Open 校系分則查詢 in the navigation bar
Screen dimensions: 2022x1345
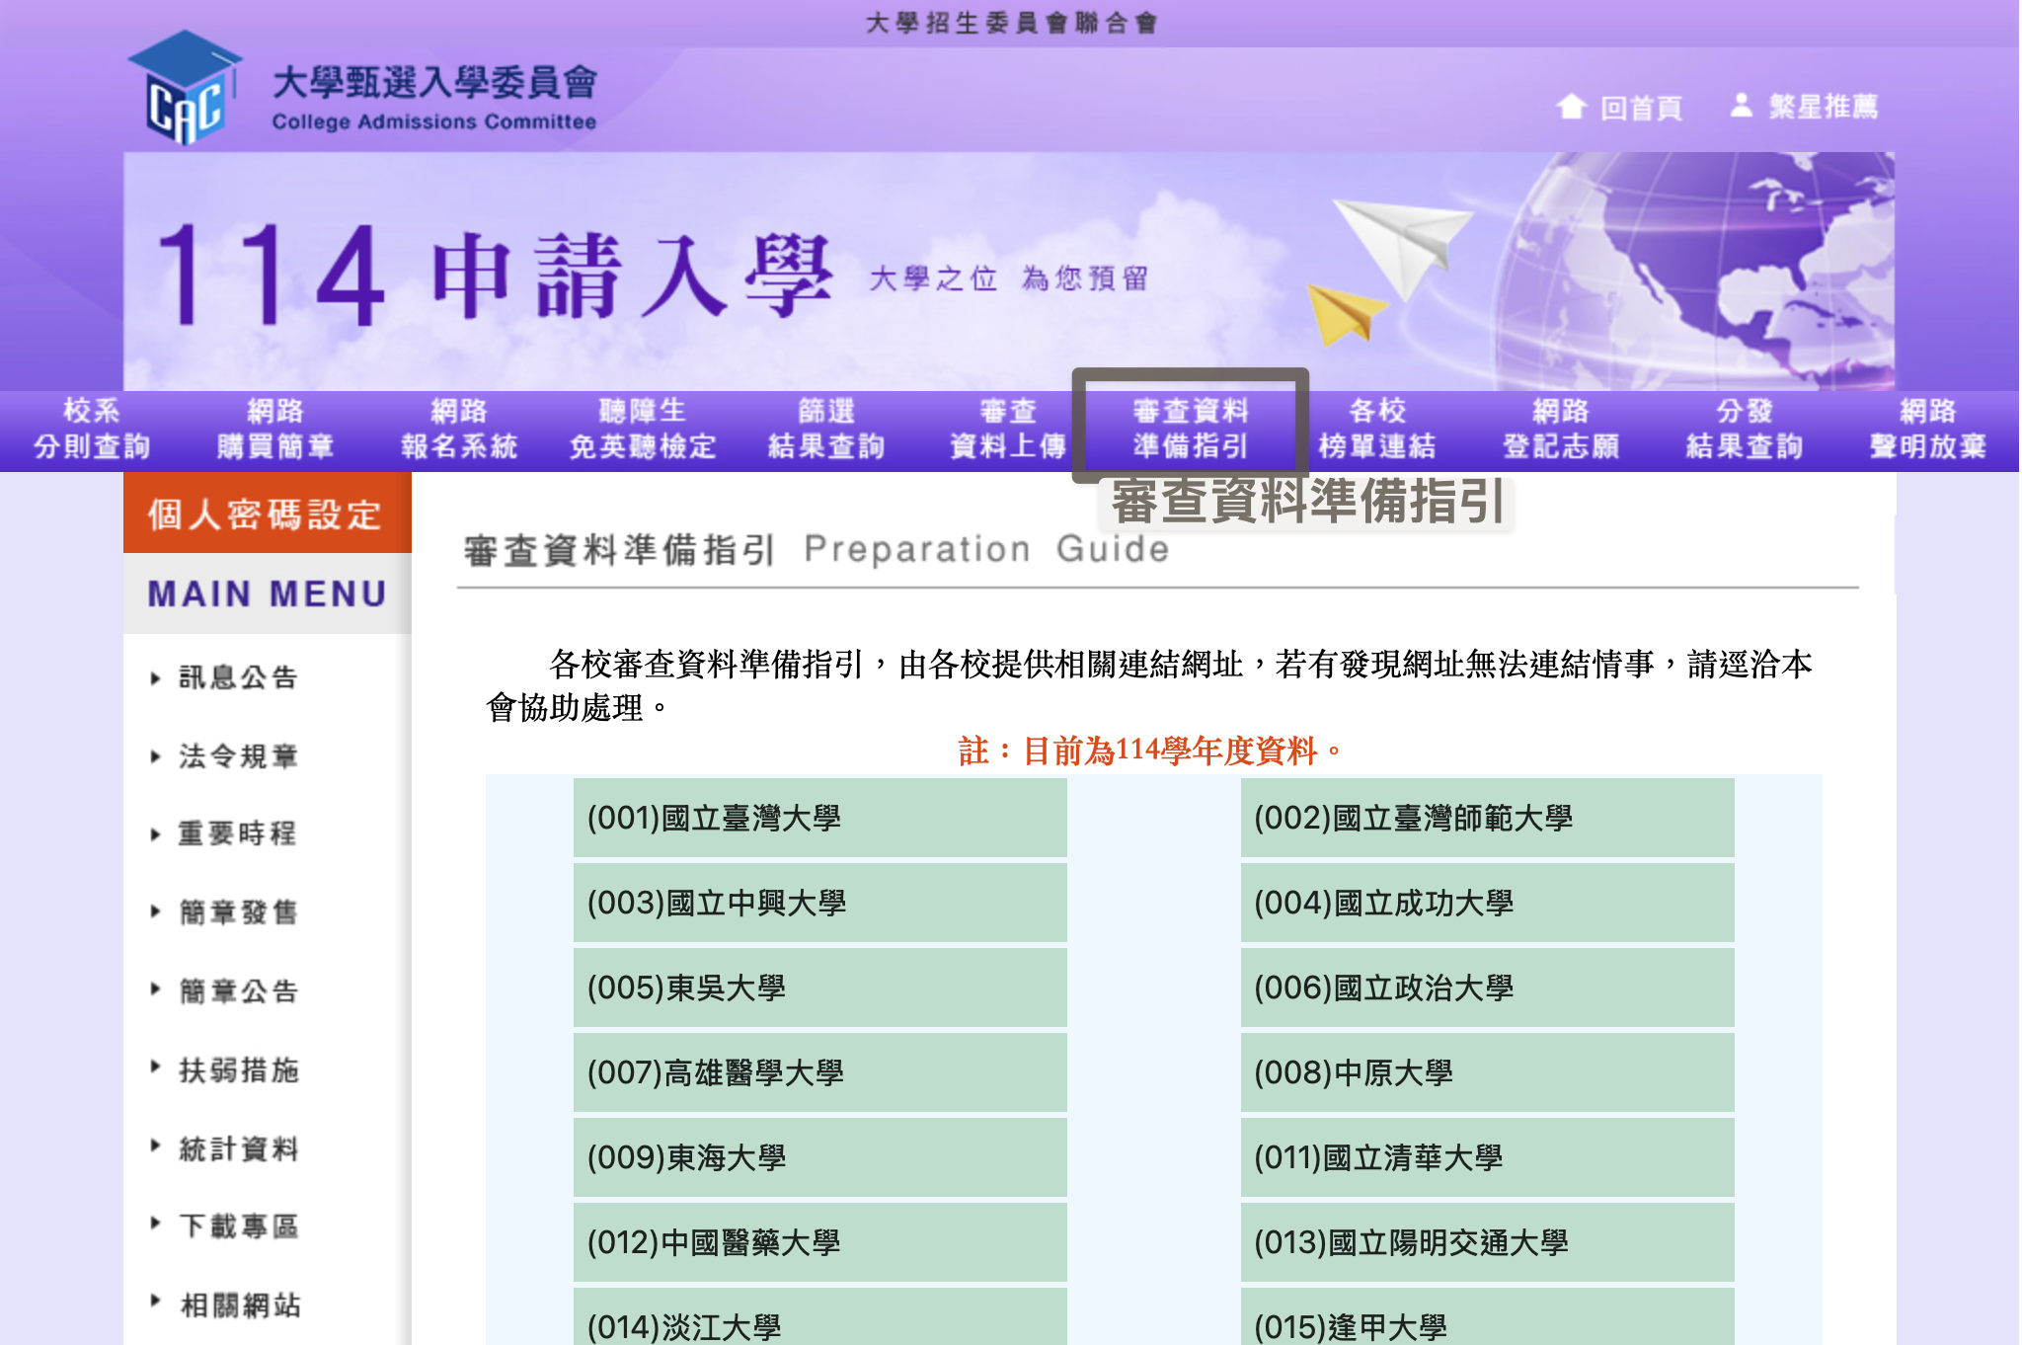pyautogui.click(x=92, y=429)
